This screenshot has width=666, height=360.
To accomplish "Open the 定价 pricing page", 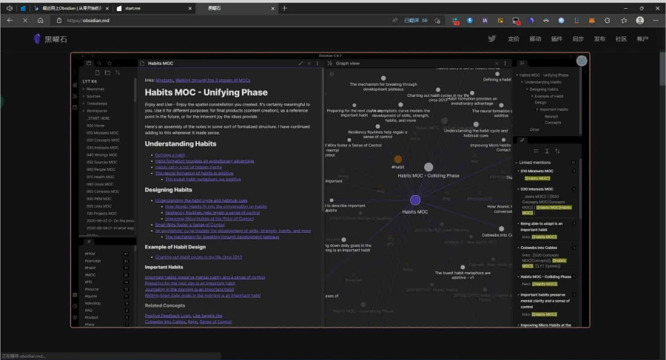I will tap(514, 38).
